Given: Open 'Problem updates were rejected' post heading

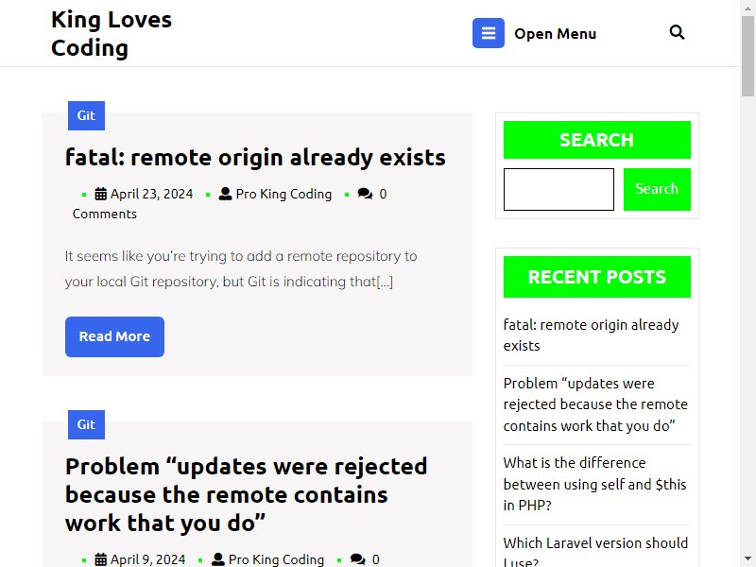Looking at the screenshot, I should click(x=246, y=494).
